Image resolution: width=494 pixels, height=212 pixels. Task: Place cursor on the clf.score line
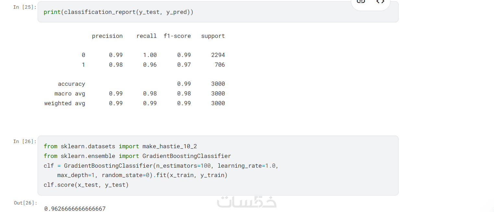tap(86, 185)
